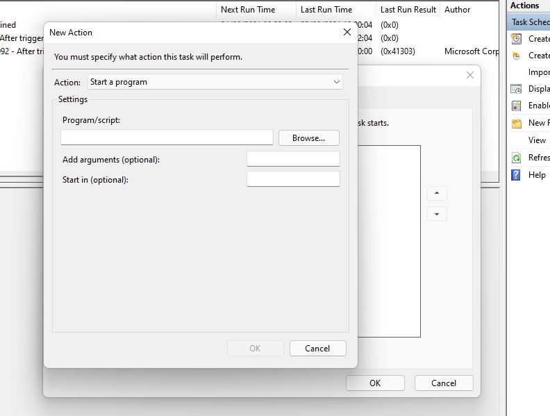This screenshot has height=416, width=550.
Task: Click OK in the background task dialog
Action: coord(375,383)
